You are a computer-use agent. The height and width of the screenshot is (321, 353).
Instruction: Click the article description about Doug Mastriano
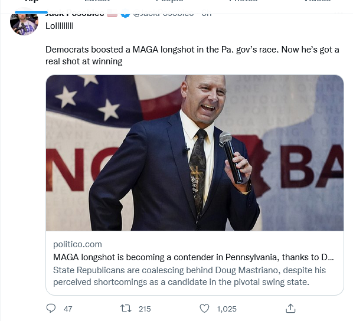(189, 276)
